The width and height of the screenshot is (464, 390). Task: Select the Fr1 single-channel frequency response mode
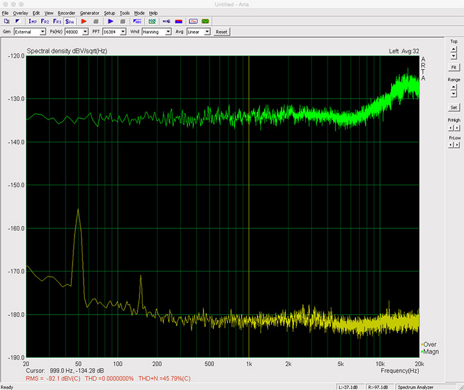[57, 21]
